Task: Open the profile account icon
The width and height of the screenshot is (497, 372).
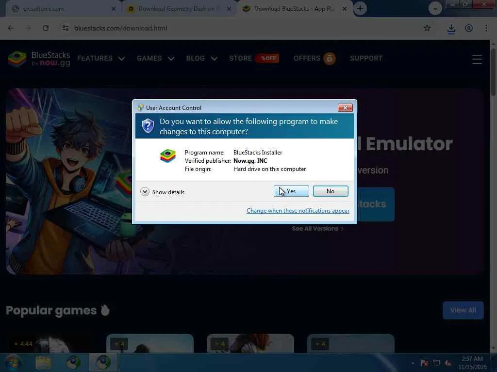Action: pos(469,28)
